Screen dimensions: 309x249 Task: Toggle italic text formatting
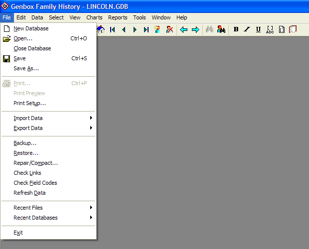tap(247, 30)
